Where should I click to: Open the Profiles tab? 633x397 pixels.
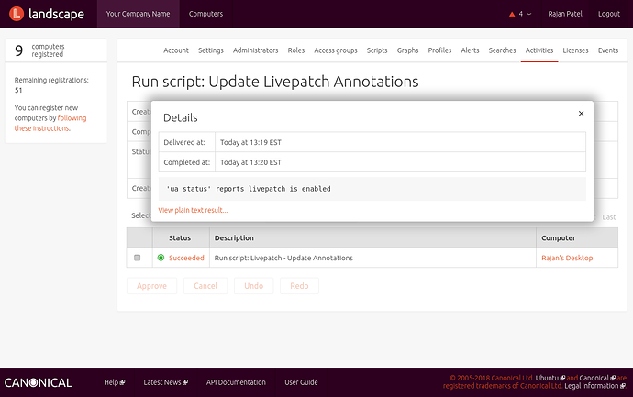(439, 50)
